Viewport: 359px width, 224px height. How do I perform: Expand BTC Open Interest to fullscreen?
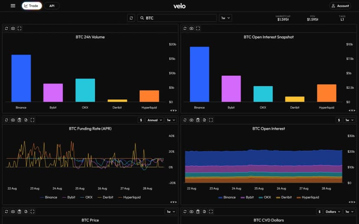tap(211, 120)
